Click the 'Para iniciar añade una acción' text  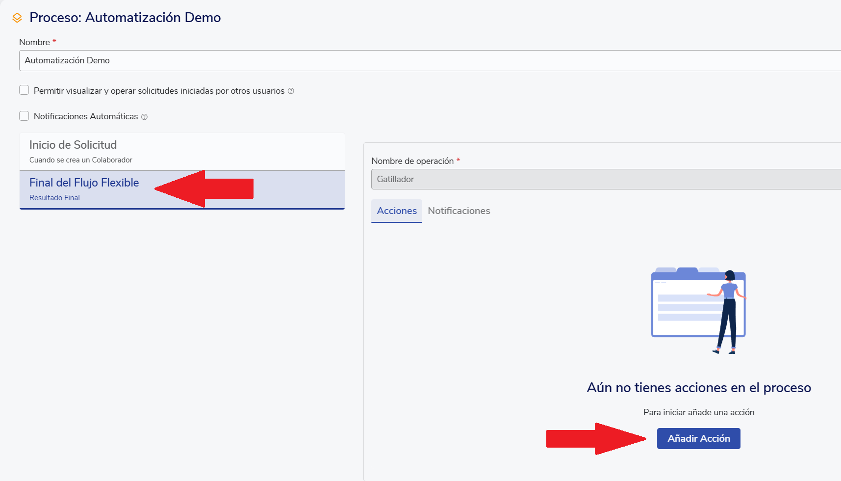(698, 412)
